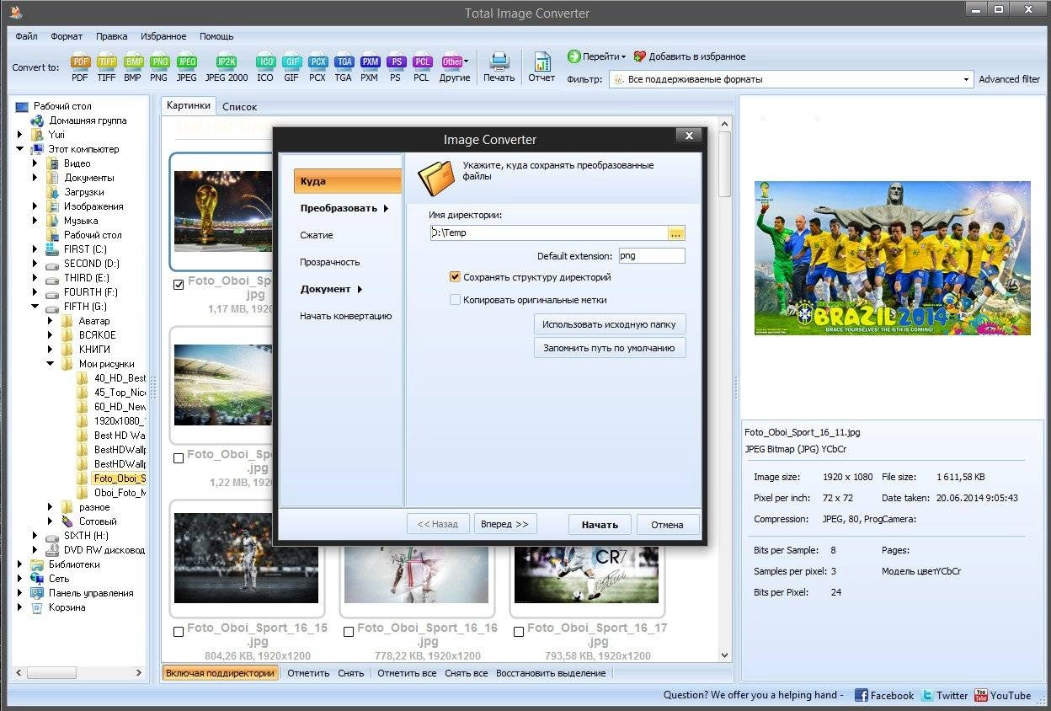Collapse the Мои рисунки folder node

pos(50,364)
